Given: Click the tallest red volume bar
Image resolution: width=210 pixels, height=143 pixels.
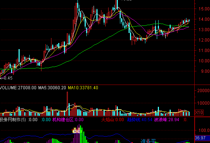Looking at the screenshot, I should (67, 104).
